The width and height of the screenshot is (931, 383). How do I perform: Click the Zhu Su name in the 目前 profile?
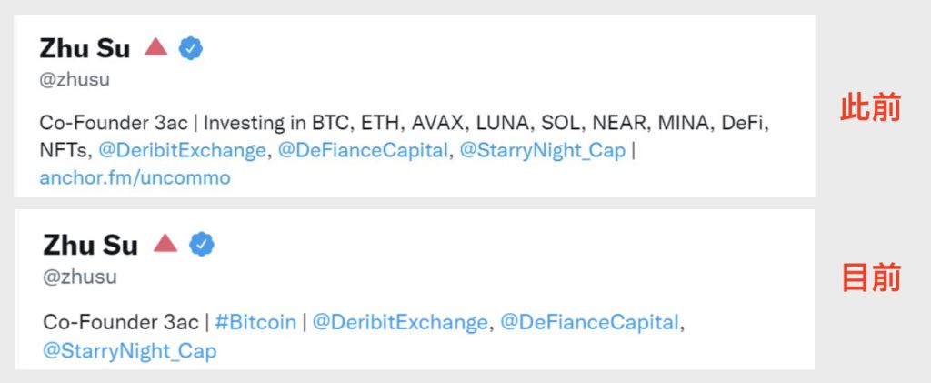click(x=90, y=244)
